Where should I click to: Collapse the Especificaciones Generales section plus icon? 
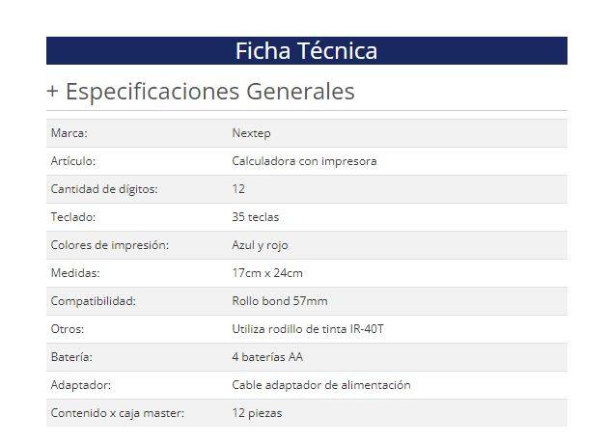click(x=52, y=92)
